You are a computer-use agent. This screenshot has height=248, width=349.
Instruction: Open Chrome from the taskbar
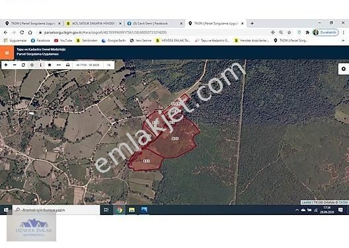click(x=119, y=210)
